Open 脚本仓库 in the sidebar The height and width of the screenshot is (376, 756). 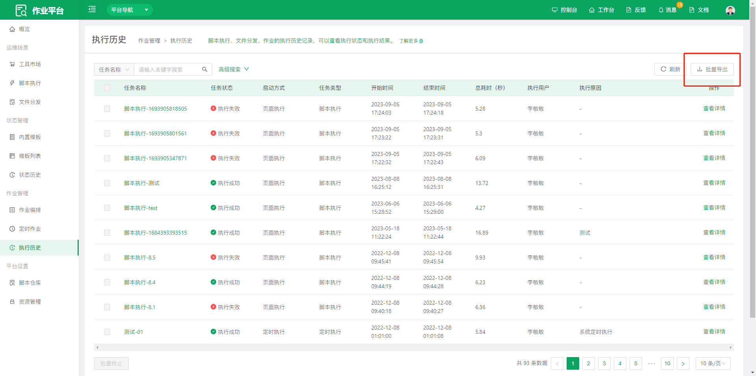point(39,283)
